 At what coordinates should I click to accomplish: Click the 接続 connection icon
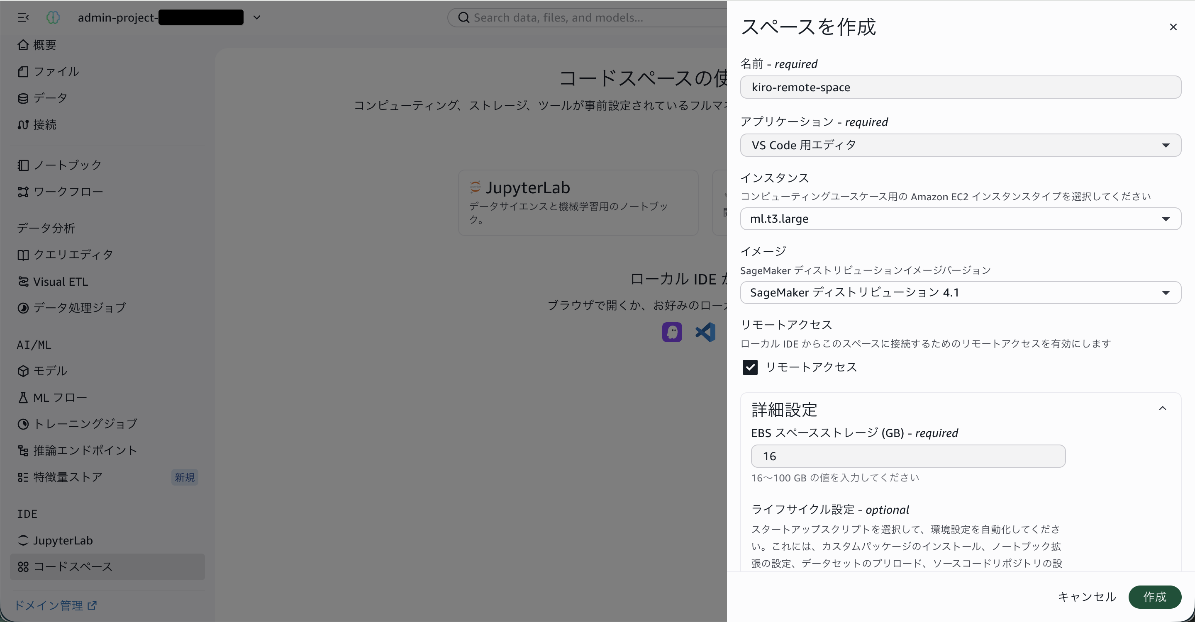[x=23, y=125]
